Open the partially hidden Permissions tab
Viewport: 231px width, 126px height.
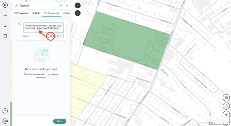coord(66,13)
